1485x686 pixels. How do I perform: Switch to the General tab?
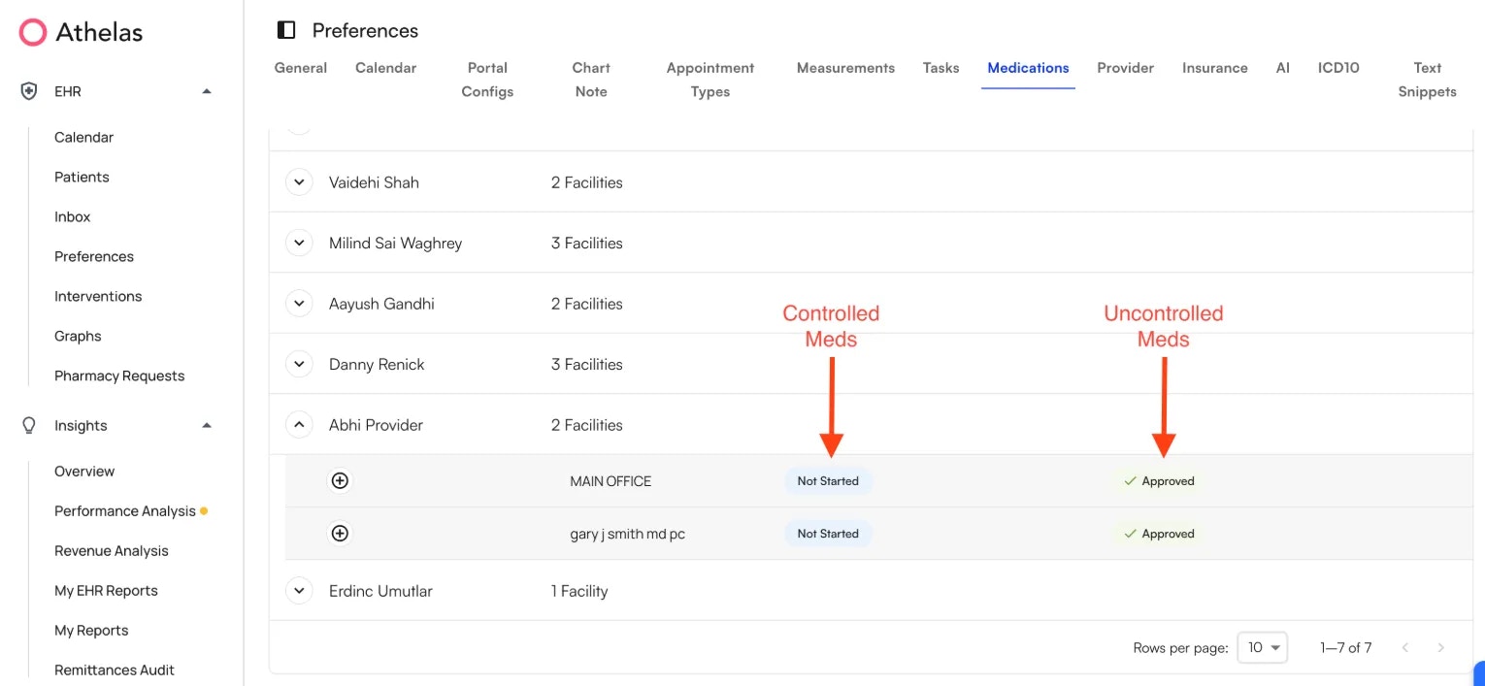pos(301,68)
